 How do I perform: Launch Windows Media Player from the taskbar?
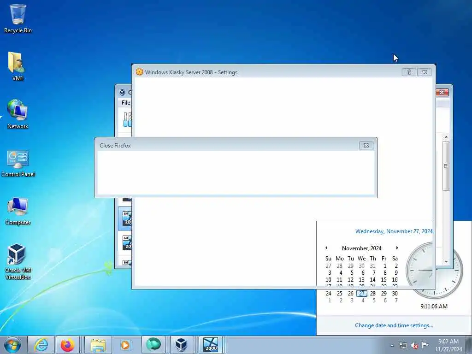(x=125, y=345)
